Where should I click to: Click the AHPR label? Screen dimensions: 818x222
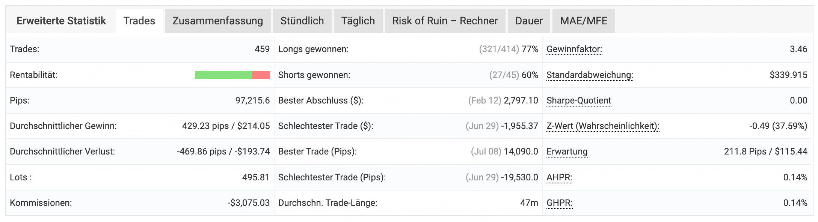[x=559, y=177]
